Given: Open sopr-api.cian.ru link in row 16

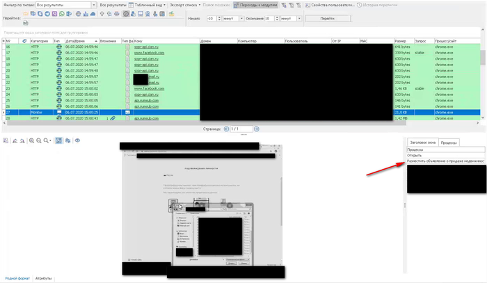Looking at the screenshot, I should pos(146,47).
